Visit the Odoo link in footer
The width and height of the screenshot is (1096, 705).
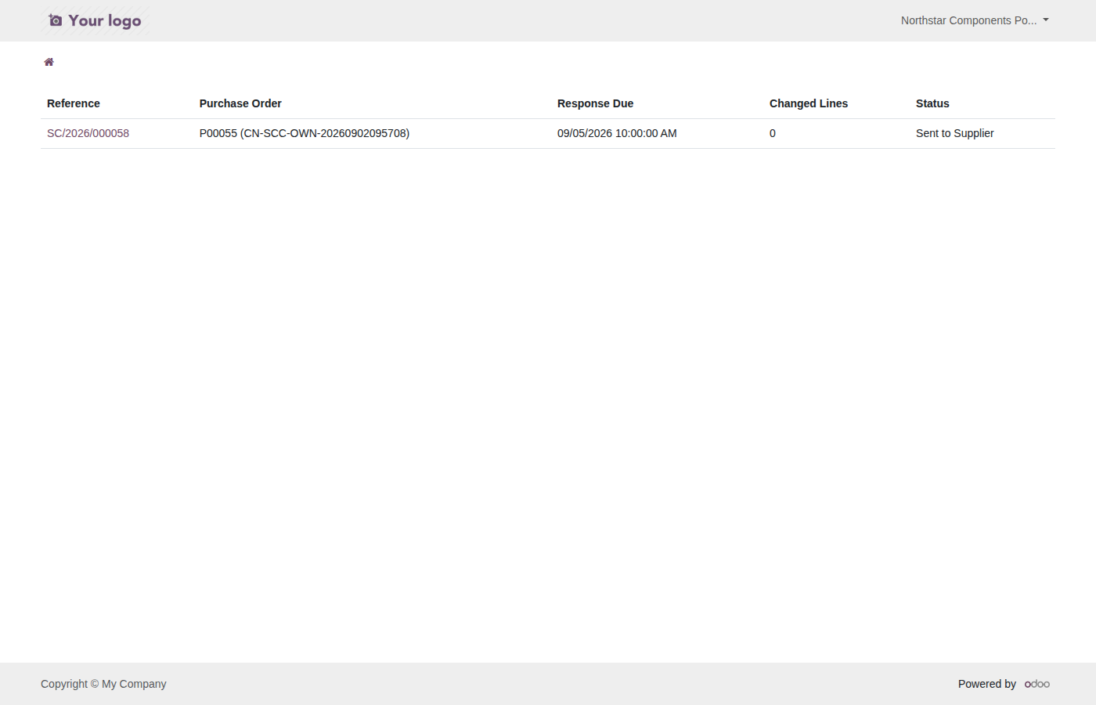1037,684
